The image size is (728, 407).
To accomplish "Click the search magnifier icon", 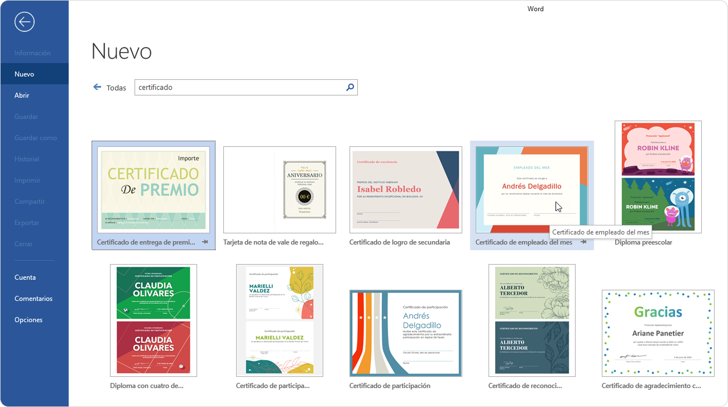I will click(x=350, y=87).
